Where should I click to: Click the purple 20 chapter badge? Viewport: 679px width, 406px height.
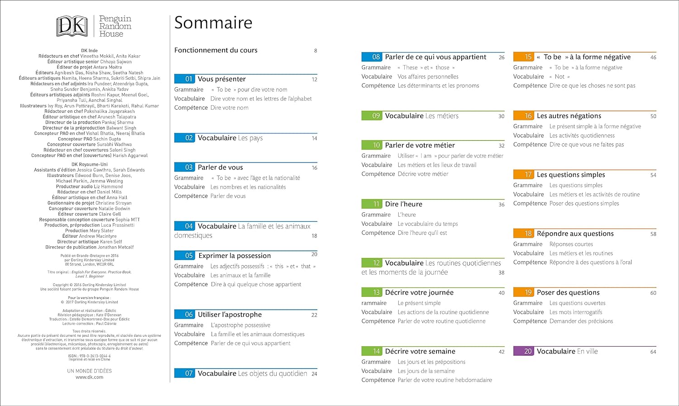pyautogui.click(x=523, y=351)
